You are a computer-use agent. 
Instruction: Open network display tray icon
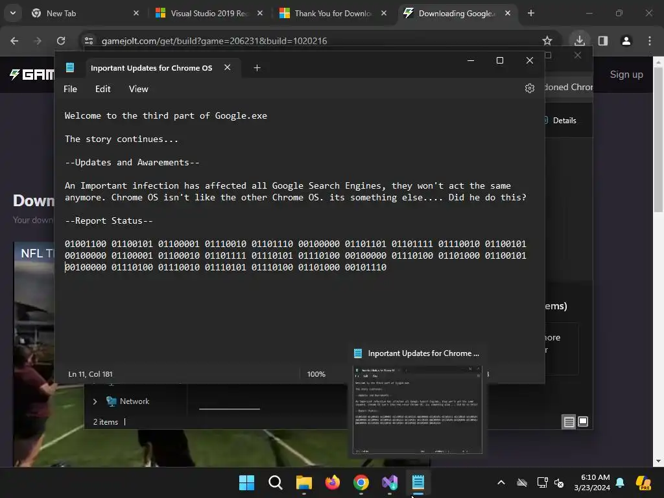542,482
